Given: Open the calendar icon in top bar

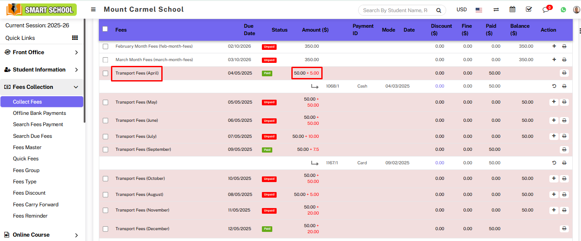Looking at the screenshot, I should pos(512,10).
